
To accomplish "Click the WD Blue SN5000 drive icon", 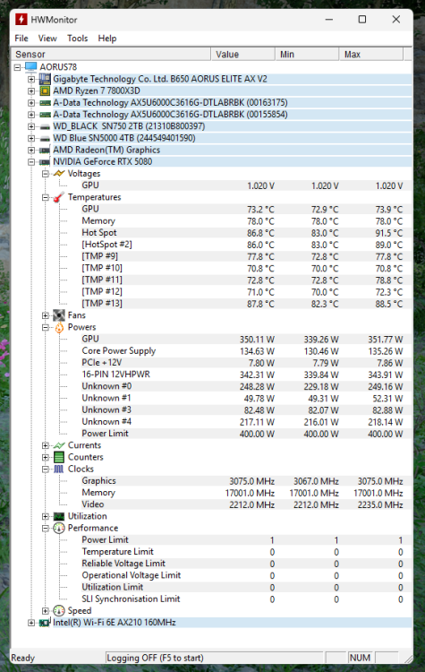I will [x=45, y=138].
